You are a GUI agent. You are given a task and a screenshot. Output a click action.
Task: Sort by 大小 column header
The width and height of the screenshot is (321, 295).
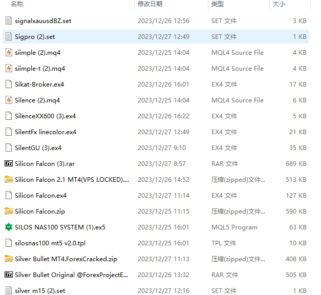(279, 4)
